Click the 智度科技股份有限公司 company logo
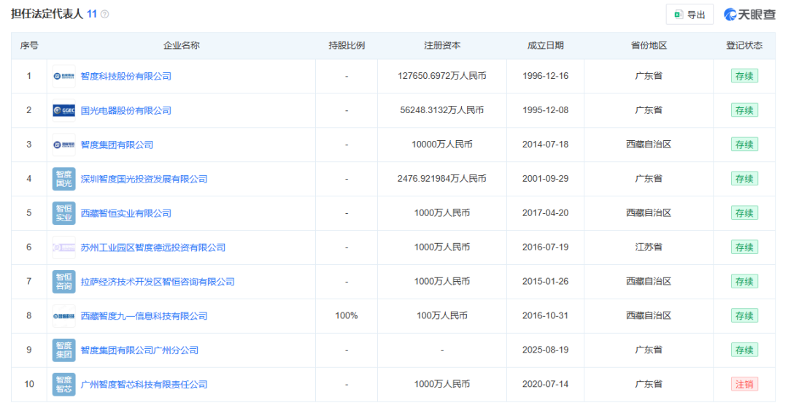The width and height of the screenshot is (788, 411). point(63,76)
